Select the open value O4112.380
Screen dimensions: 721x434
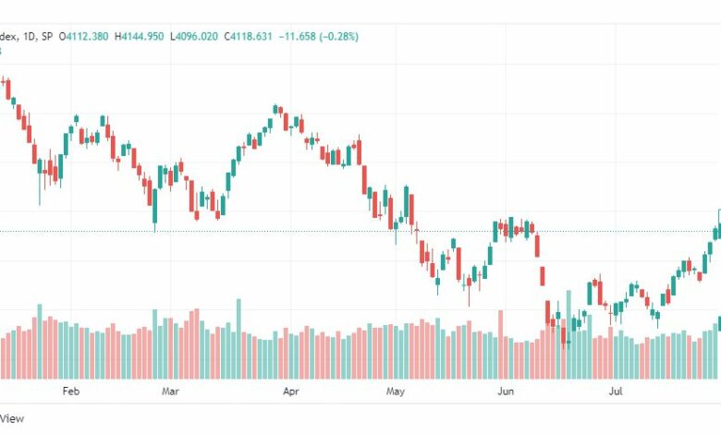tap(84, 36)
